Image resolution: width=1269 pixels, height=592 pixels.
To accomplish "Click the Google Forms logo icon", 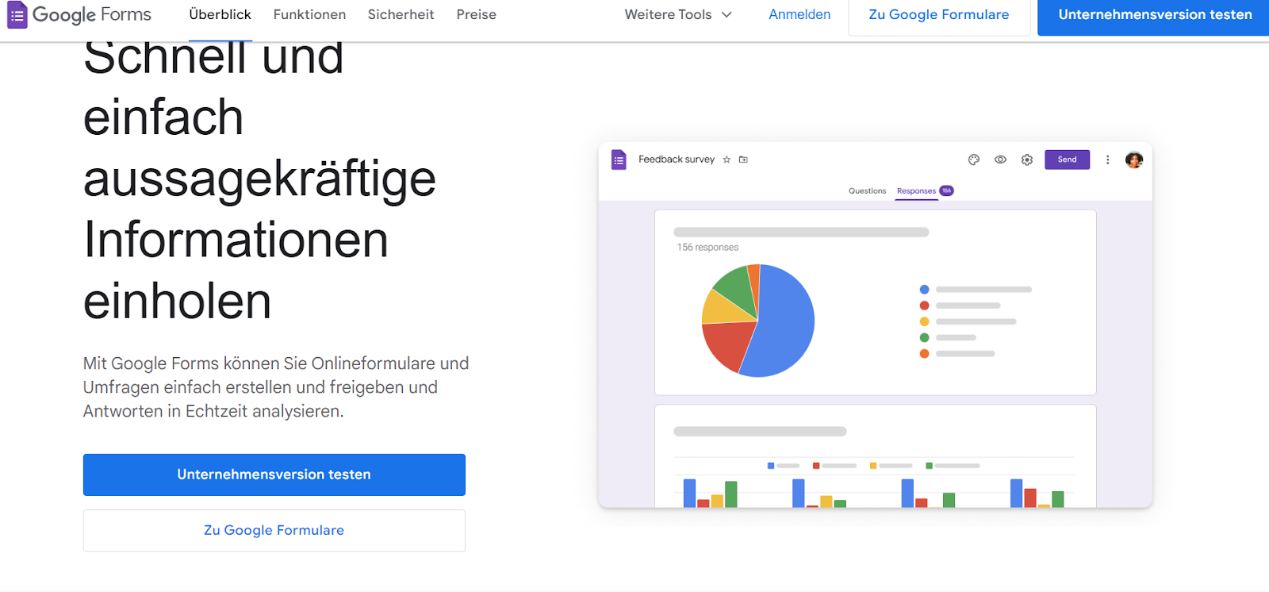I will click(17, 15).
